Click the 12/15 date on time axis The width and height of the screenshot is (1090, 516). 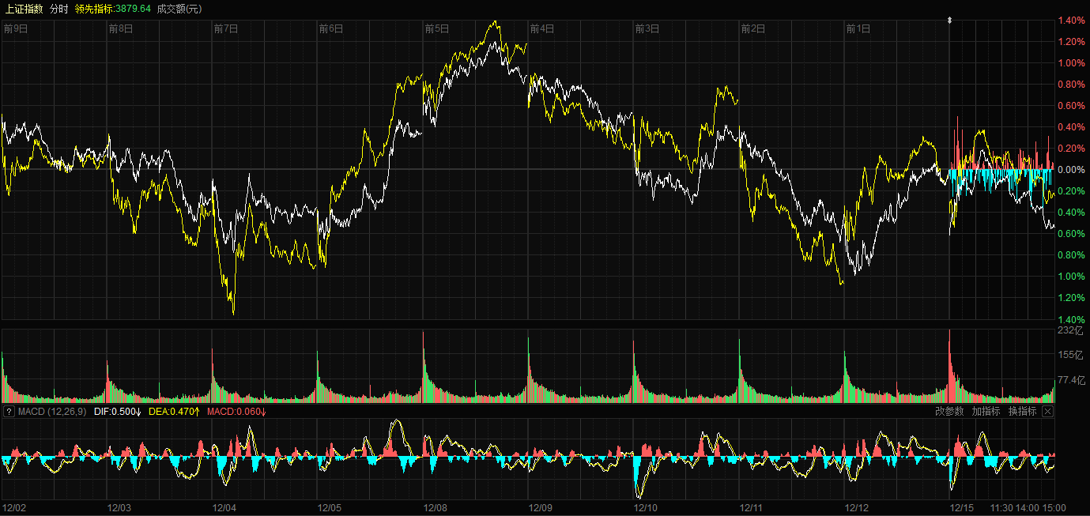point(962,507)
